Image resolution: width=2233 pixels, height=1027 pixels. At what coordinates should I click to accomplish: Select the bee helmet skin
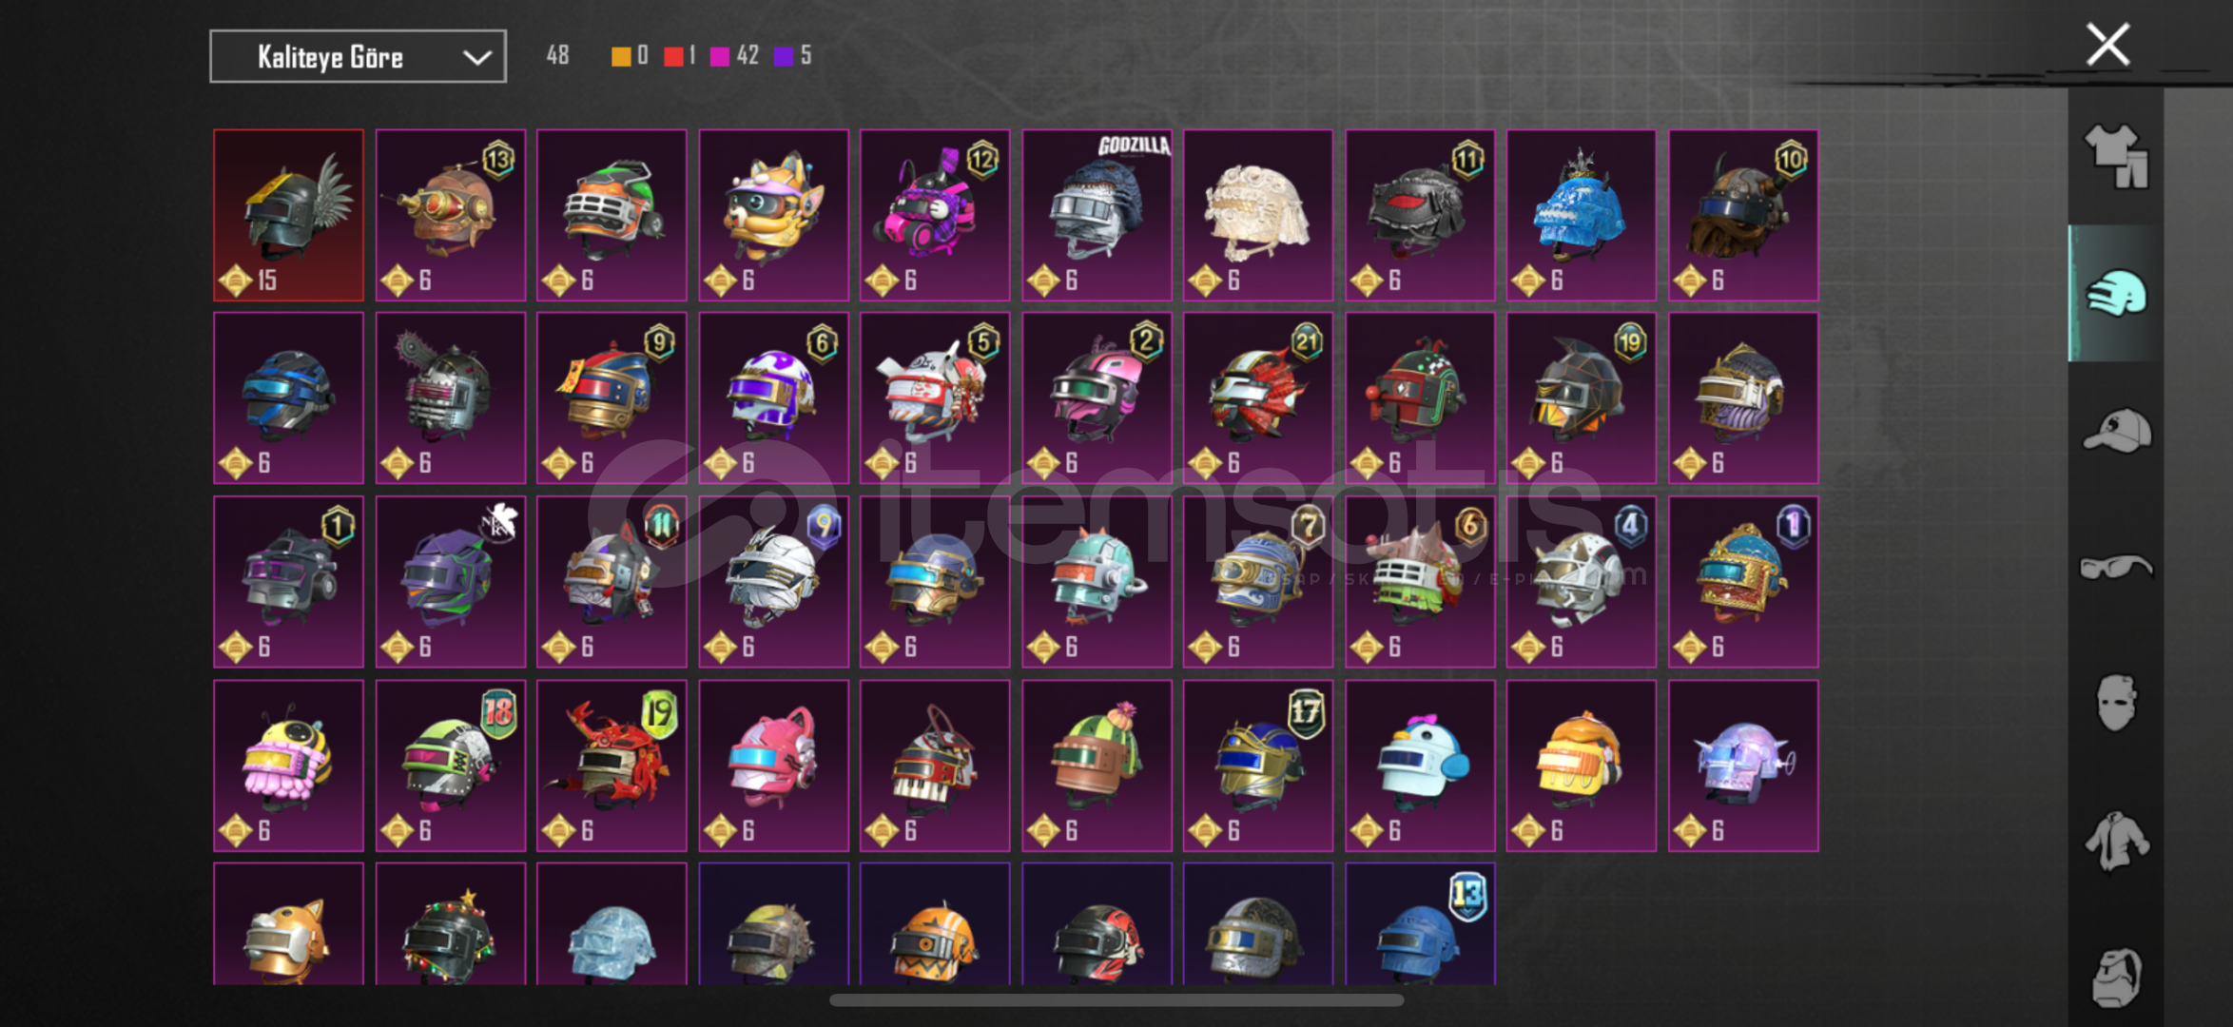coord(288,765)
